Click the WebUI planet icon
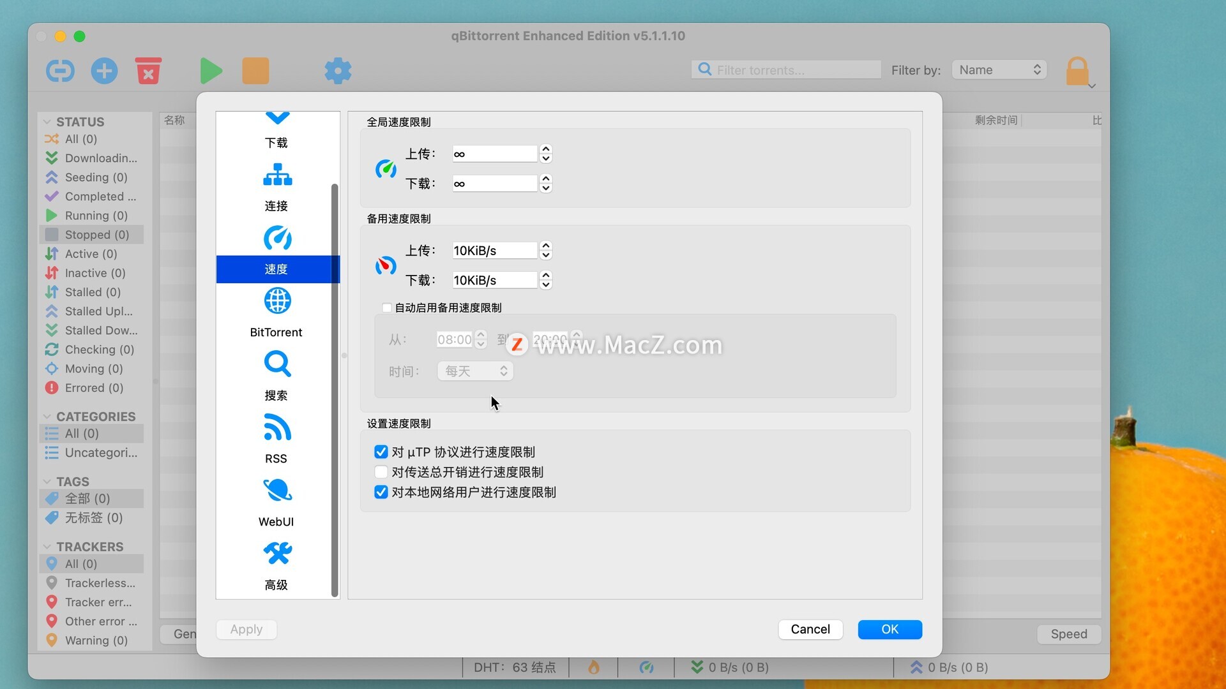 click(x=277, y=491)
